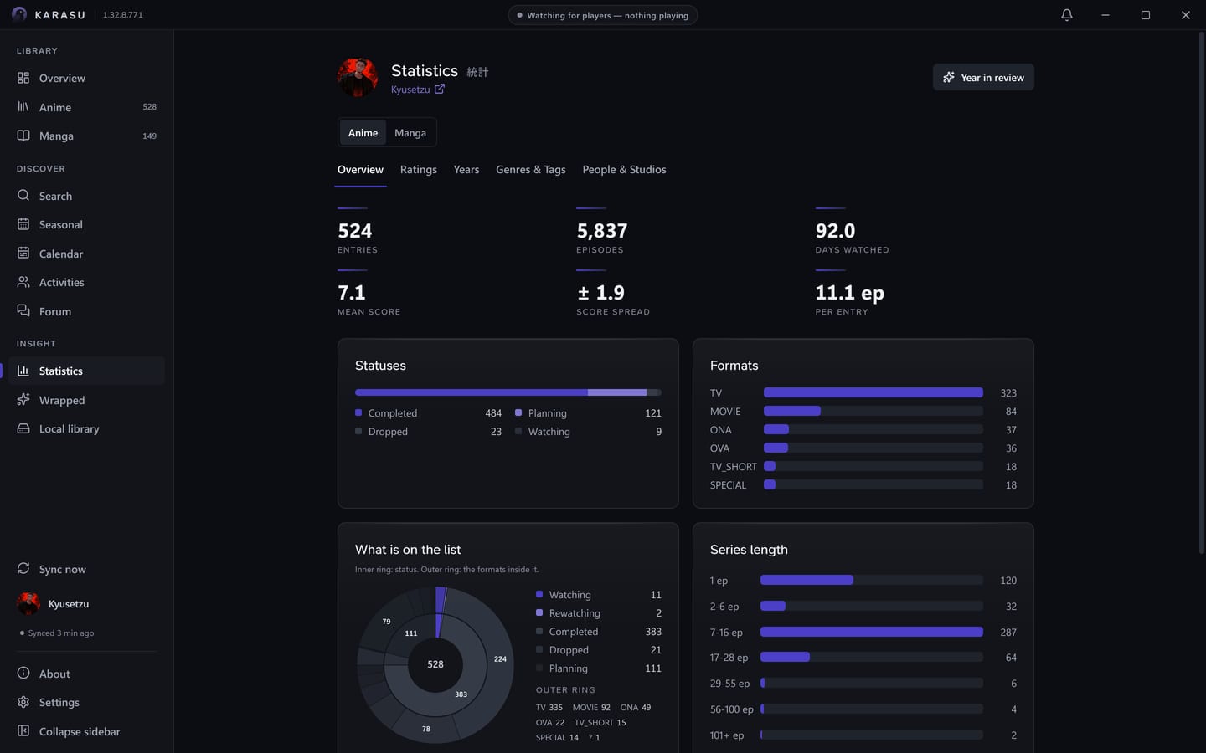Click the Watching for players status pill
The width and height of the screenshot is (1206, 753).
tap(603, 15)
